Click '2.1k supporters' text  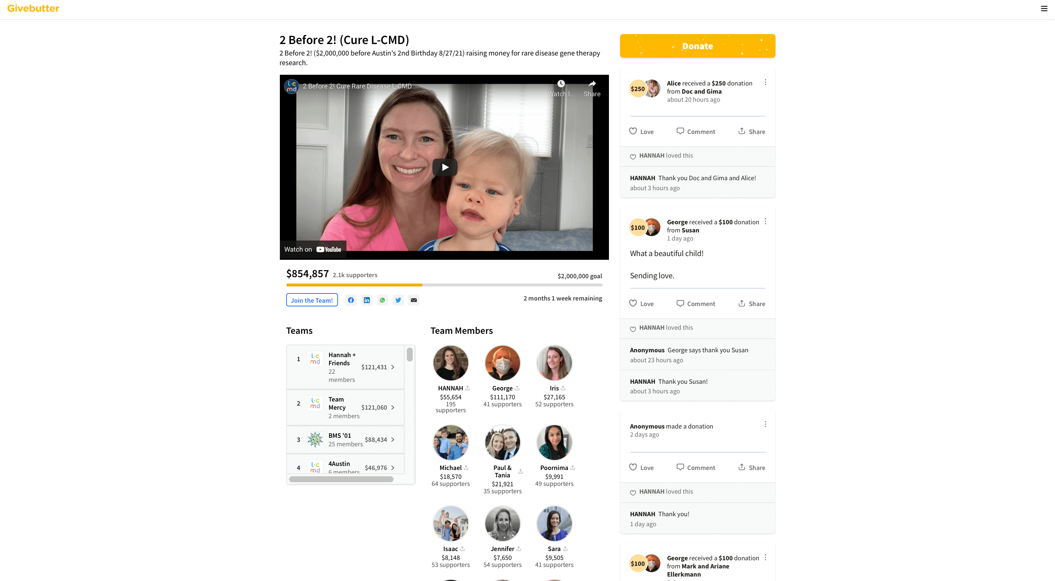pyautogui.click(x=355, y=275)
